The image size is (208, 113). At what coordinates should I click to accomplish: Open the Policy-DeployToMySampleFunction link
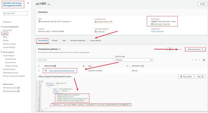tap(62, 71)
